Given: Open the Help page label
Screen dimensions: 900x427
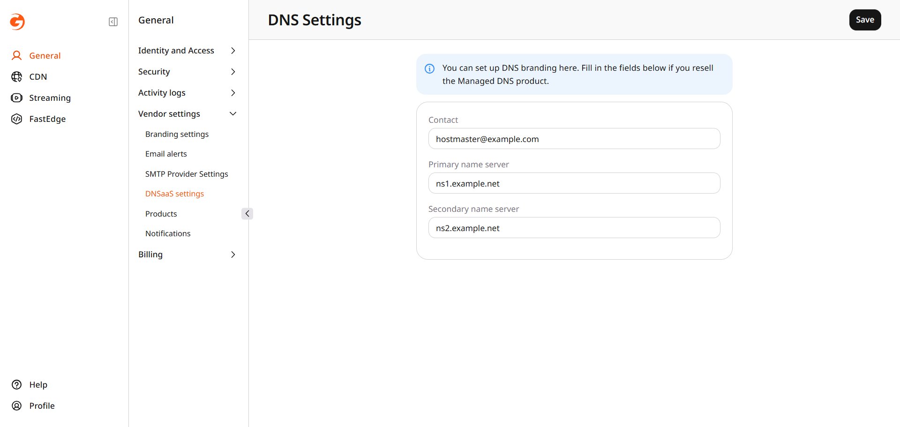Looking at the screenshot, I should (x=38, y=385).
